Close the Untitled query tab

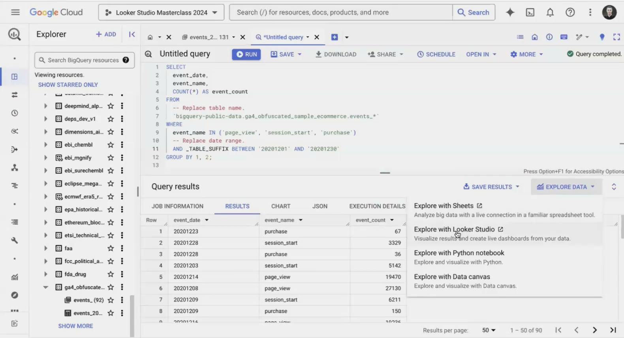[317, 37]
